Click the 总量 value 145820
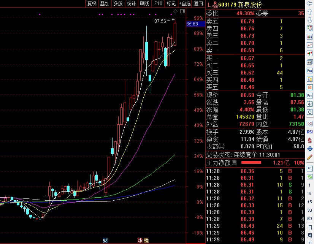Image resolution: width=314 pixels, height=244 pixels. coord(245,117)
